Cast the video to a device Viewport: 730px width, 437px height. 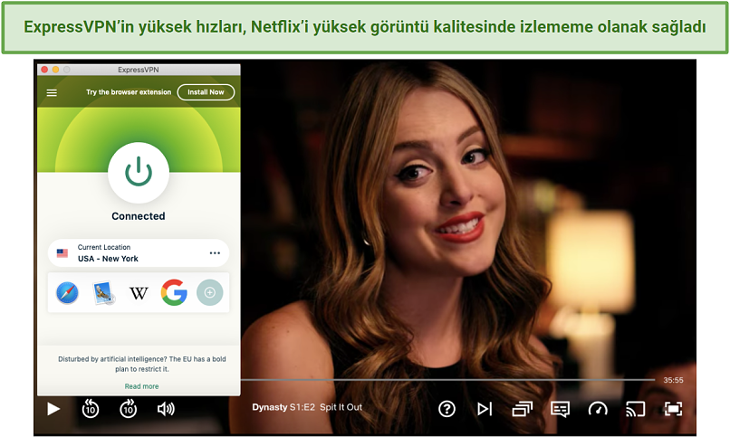tap(636, 409)
